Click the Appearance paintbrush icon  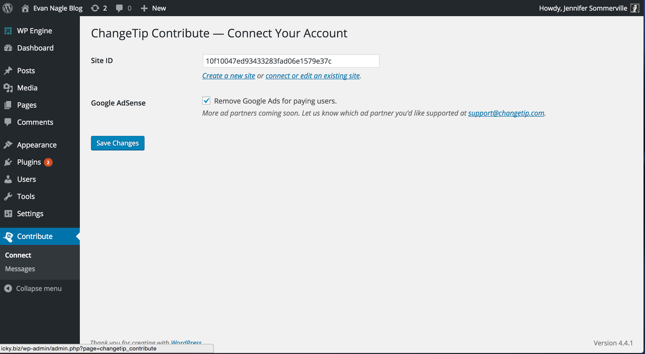[8, 145]
